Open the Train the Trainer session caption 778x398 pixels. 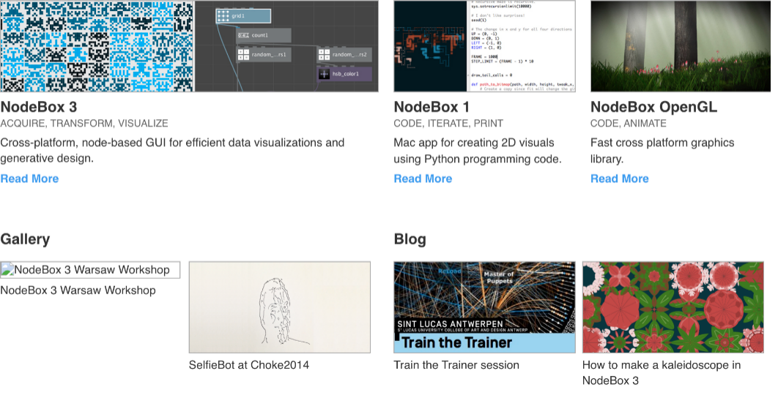point(456,365)
